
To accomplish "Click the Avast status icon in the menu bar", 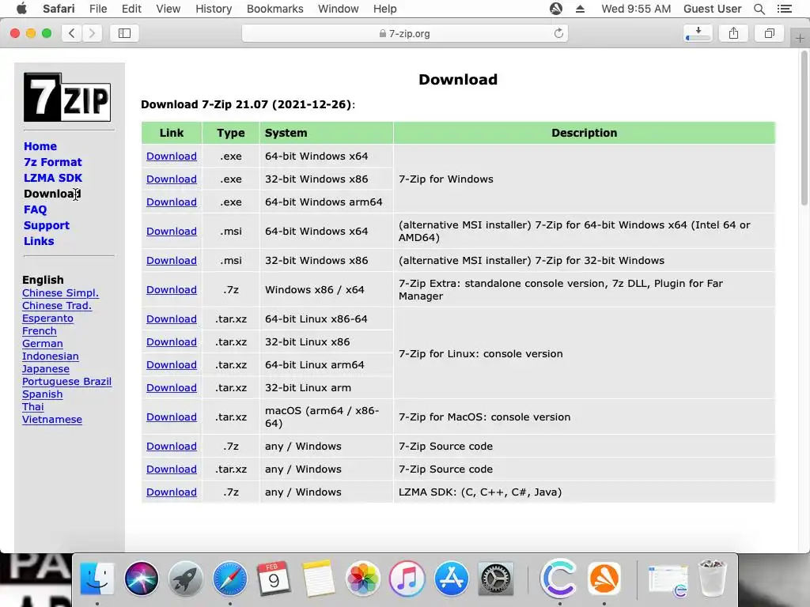I will coord(556,9).
